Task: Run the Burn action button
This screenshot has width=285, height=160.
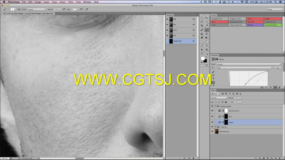Action: coord(219,22)
